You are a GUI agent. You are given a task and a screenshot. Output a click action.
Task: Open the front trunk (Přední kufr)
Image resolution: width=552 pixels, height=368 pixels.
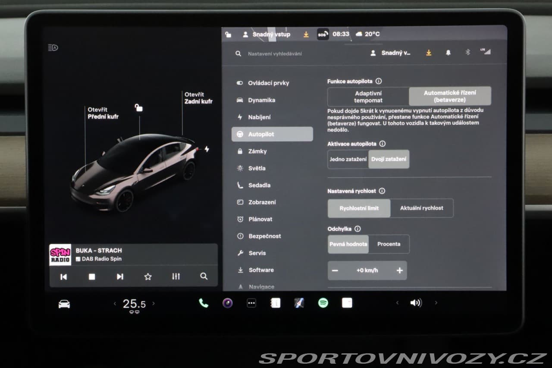click(103, 113)
